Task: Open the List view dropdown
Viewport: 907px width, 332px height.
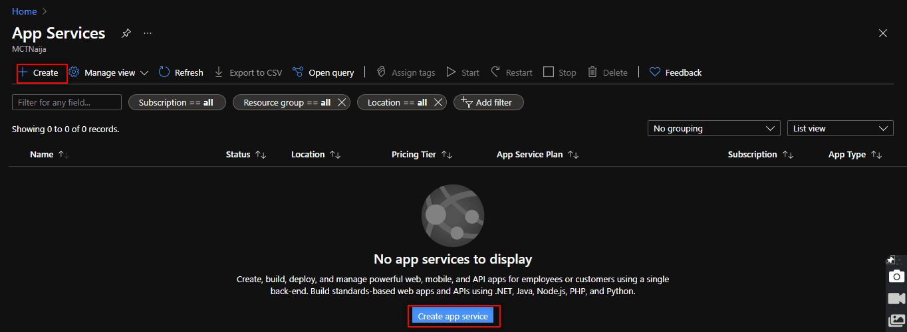Action: pyautogui.click(x=841, y=128)
